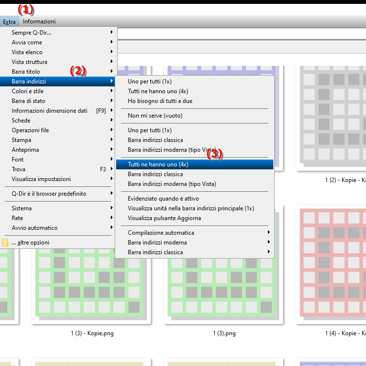366x366 pixels.
Task: Open Colori e stile submenu
Action: tap(58, 91)
